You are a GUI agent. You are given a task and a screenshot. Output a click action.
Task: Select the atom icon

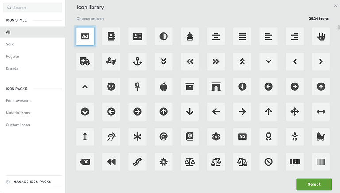coord(216,137)
